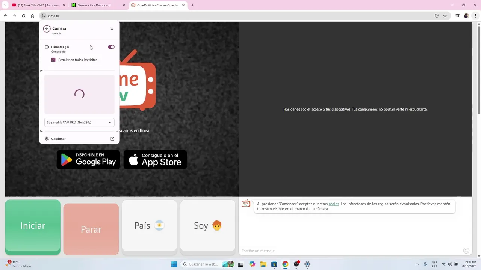This screenshot has width=481, height=270.
Task: Open a new browser tab
Action: [x=192, y=5]
